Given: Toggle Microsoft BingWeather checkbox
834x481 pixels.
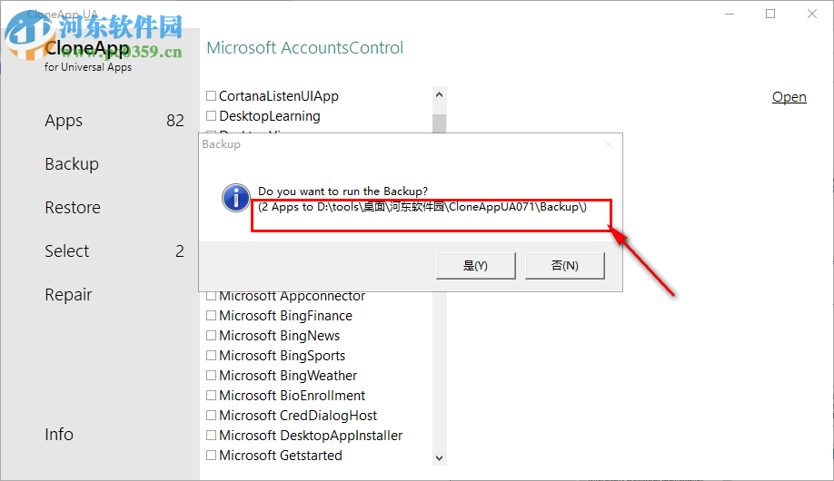Looking at the screenshot, I should 212,376.
